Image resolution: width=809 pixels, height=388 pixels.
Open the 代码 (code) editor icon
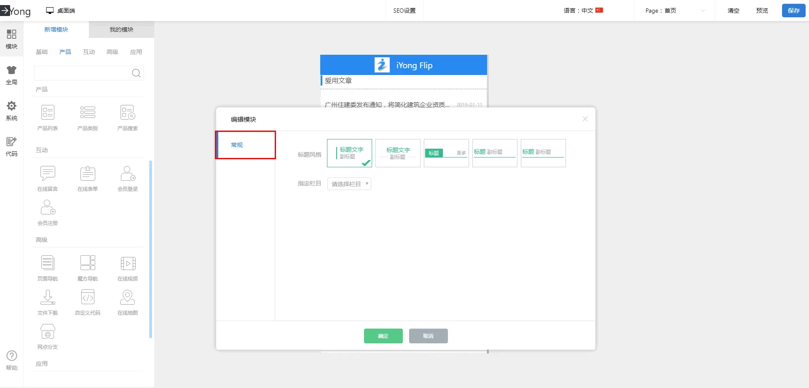pyautogui.click(x=11, y=146)
